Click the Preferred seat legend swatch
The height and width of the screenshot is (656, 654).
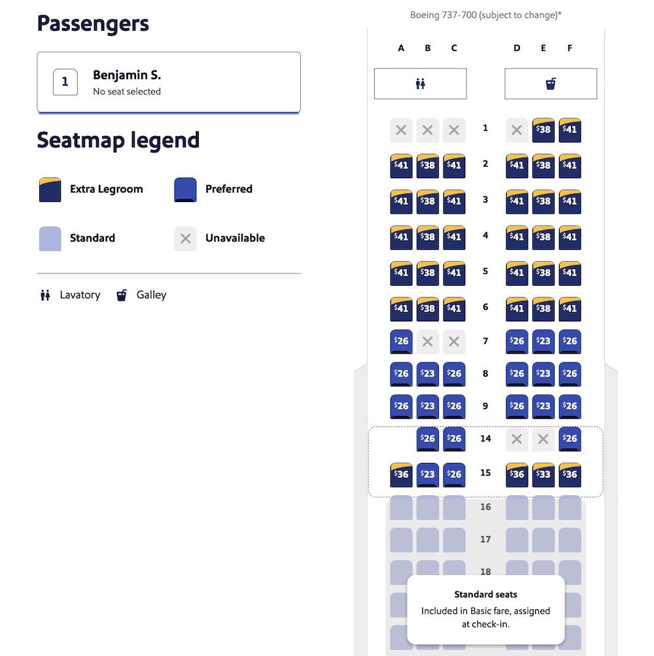point(186,190)
